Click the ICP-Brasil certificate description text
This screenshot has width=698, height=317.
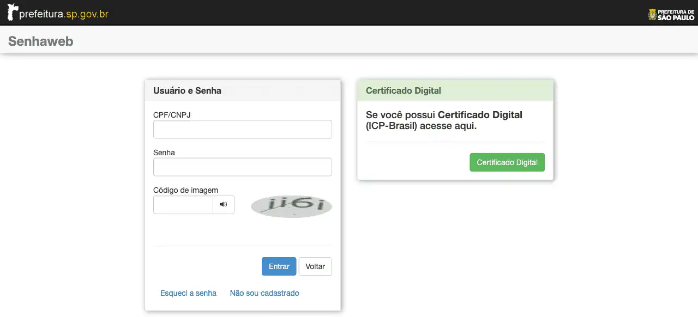(x=444, y=120)
